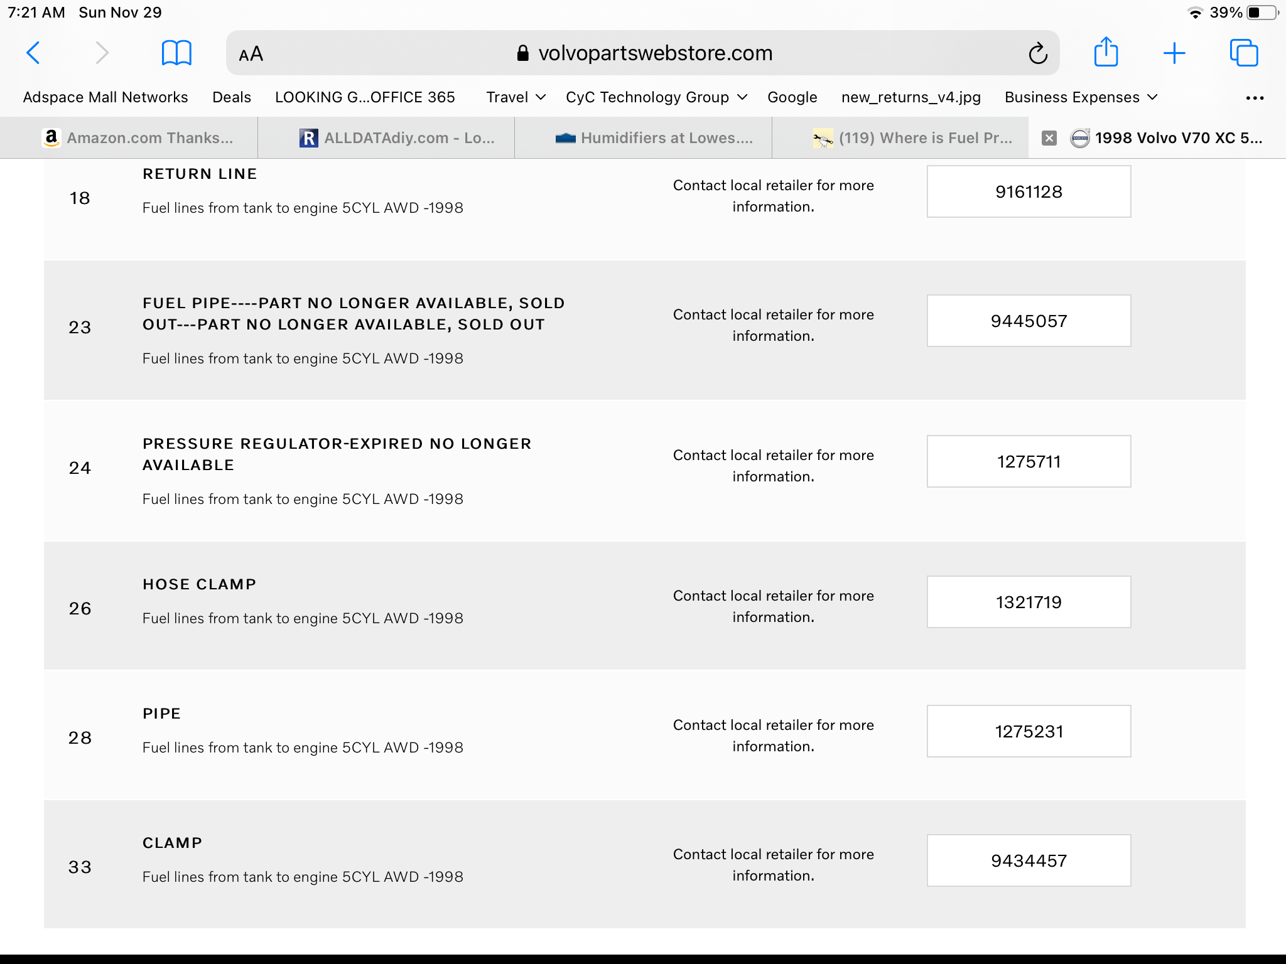Open the Google favorites link
1286x964 pixels.
[x=792, y=97]
